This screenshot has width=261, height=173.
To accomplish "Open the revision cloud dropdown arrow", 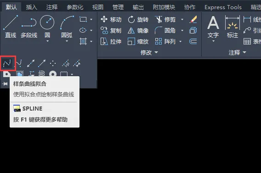I will click(x=72, y=74).
